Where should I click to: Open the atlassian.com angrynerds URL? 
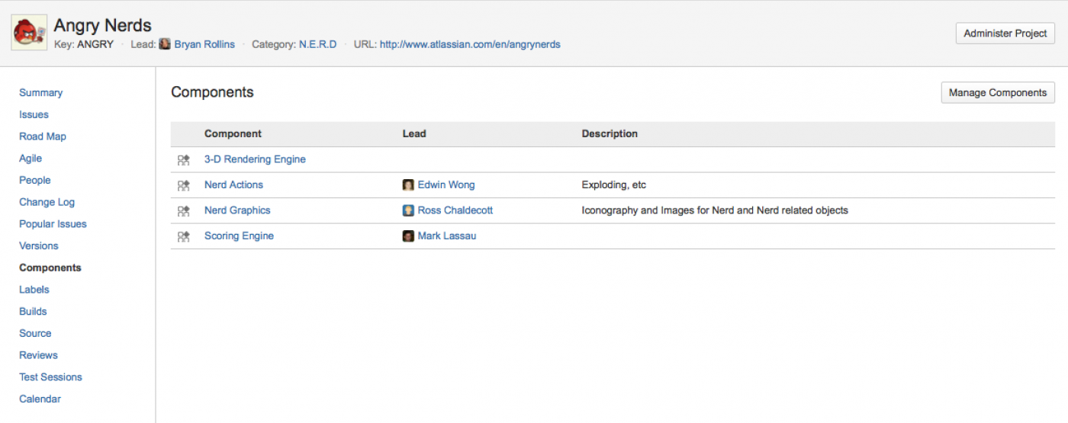469,44
